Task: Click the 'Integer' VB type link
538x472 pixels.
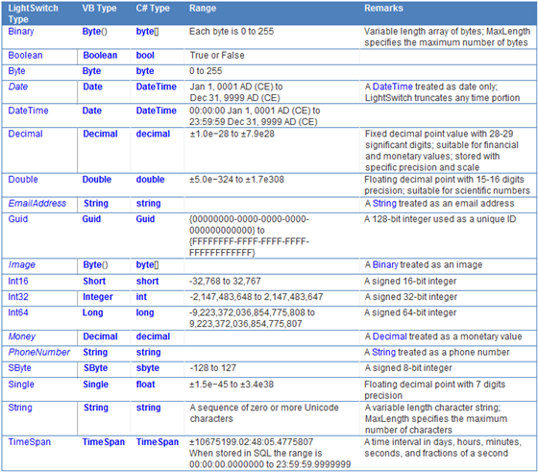Action: tap(98, 297)
